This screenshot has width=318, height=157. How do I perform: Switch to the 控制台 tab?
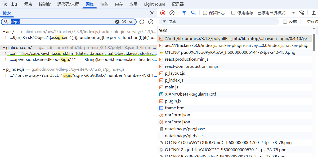[x=45, y=4]
